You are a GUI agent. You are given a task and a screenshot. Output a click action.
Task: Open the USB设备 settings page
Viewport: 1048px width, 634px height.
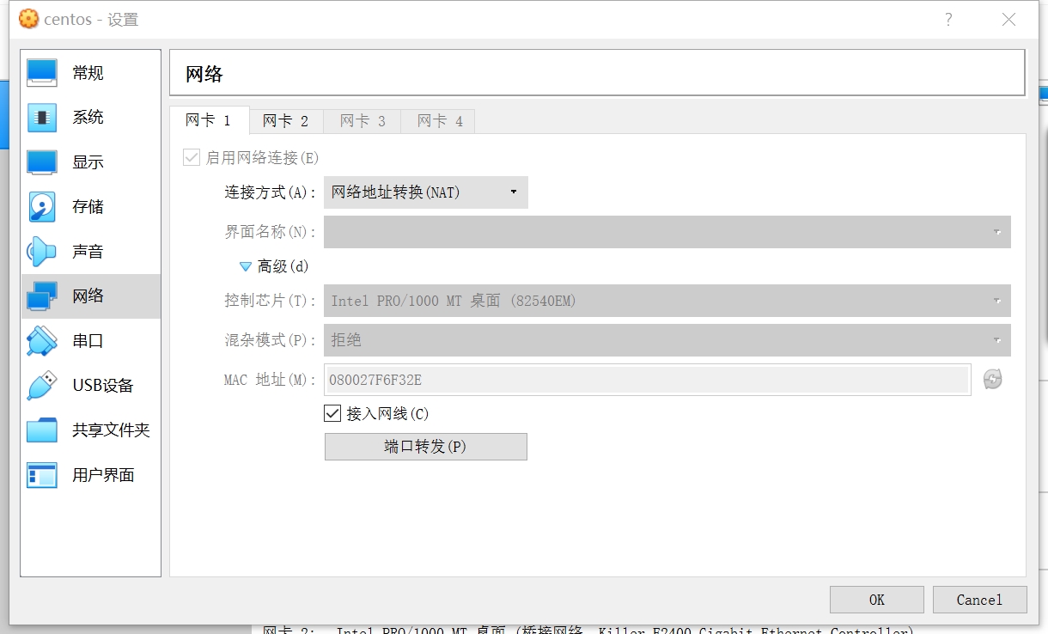point(43,385)
